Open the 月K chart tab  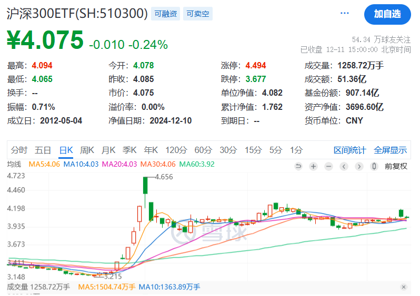click(x=108, y=150)
